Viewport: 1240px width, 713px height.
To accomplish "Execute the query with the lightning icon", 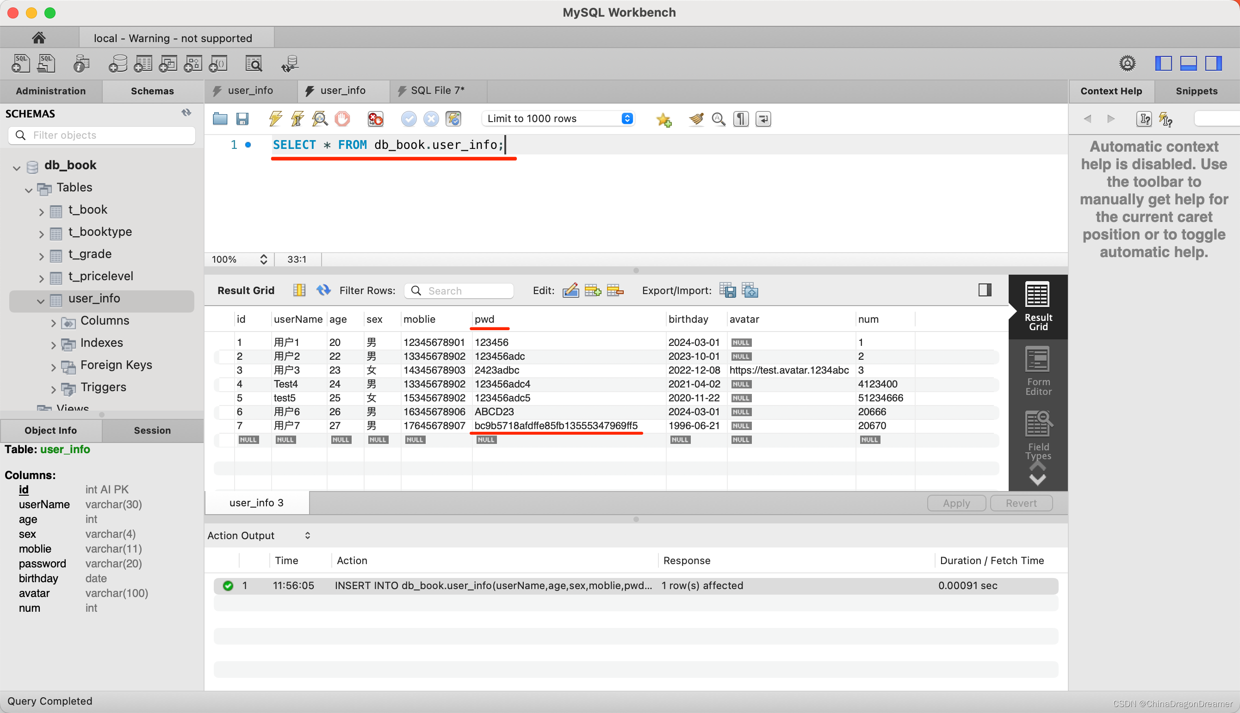I will pyautogui.click(x=275, y=119).
